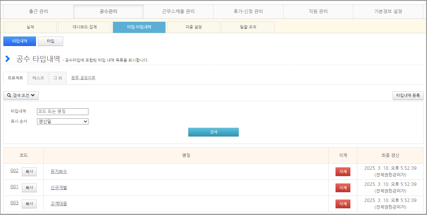Copy code 003 using 복사 button

pos(29,204)
